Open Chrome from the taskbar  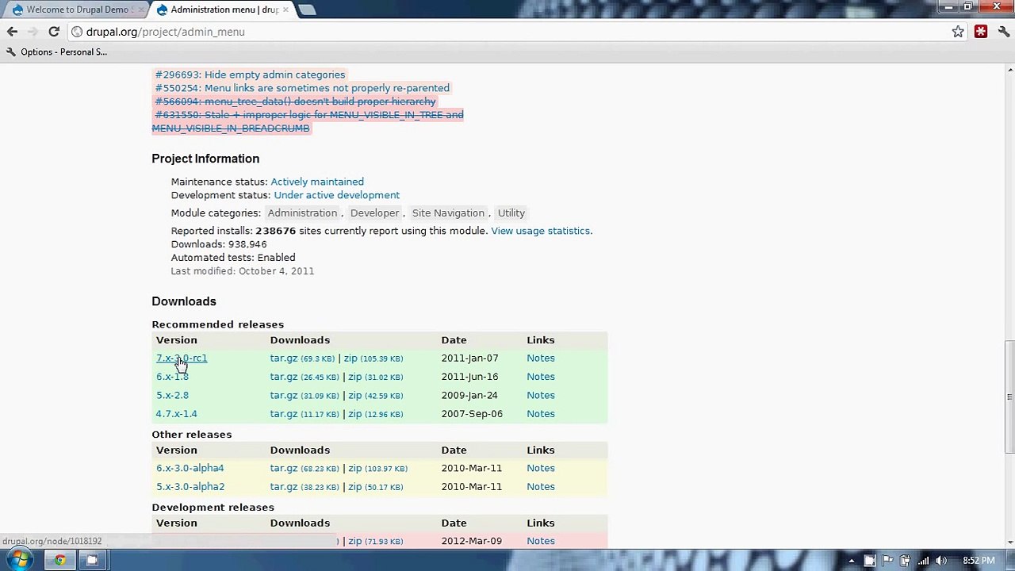point(60,560)
